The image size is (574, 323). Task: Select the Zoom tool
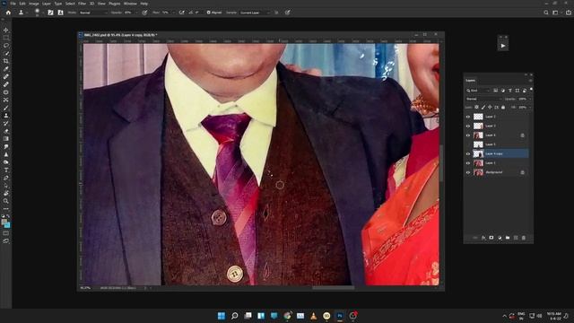[6, 201]
